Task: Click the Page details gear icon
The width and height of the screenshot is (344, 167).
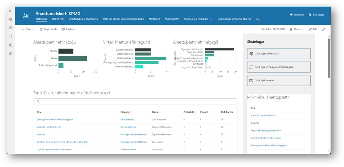Action: click(x=41, y=29)
